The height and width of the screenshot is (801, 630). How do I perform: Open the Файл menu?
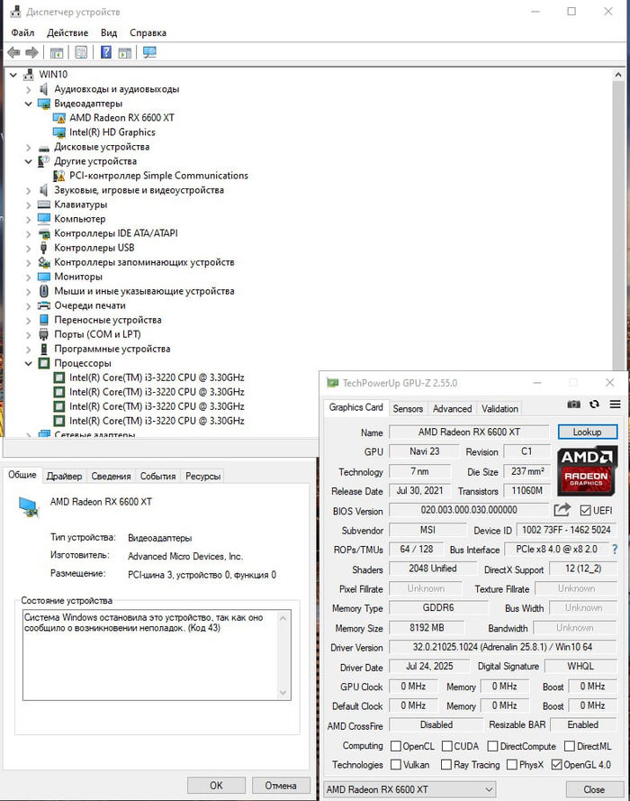pyautogui.click(x=23, y=32)
